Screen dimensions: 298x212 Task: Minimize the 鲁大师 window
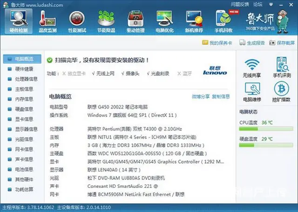(281, 5)
